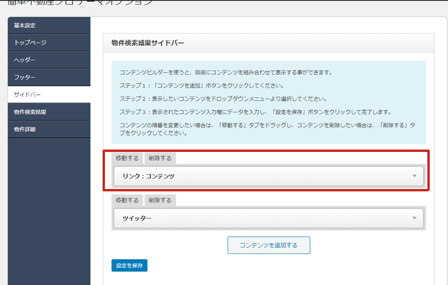448x285 pixels.
Task: Expand the ツイッター content block
Action: [259, 218]
